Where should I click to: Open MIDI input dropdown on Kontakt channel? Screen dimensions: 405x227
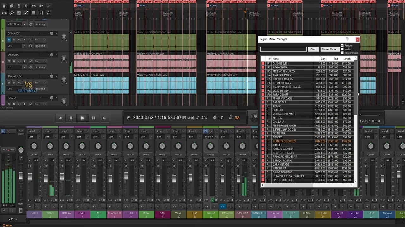(210, 137)
